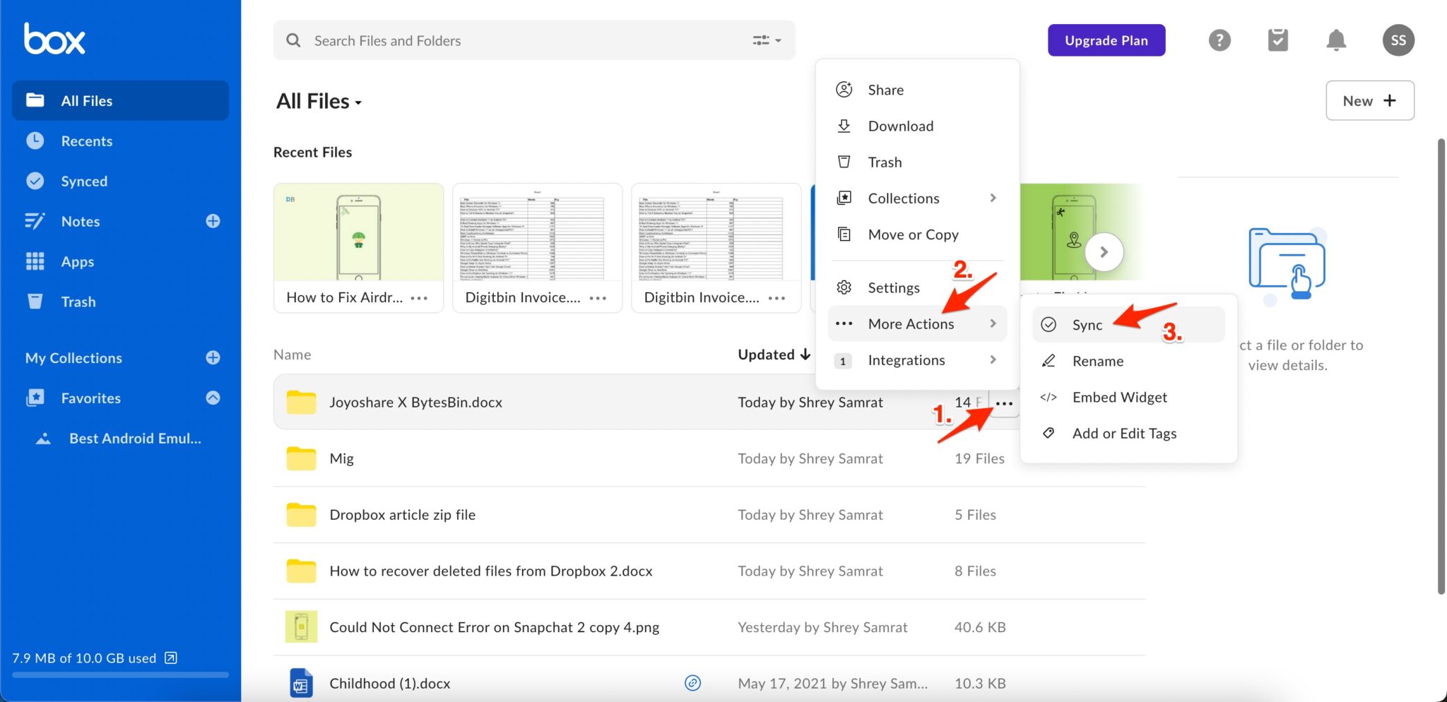The width and height of the screenshot is (1447, 702).
Task: Click the Upgrade Plan button
Action: click(x=1106, y=40)
